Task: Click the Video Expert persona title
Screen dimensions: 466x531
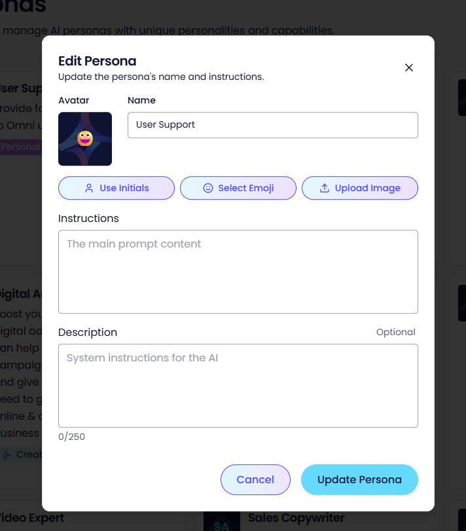Action: 31,518
